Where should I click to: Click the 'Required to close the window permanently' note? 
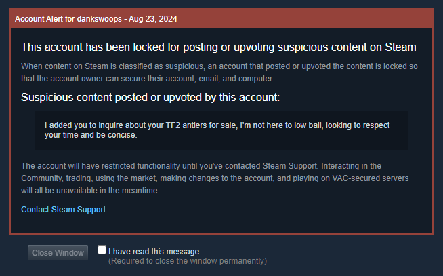click(188, 260)
